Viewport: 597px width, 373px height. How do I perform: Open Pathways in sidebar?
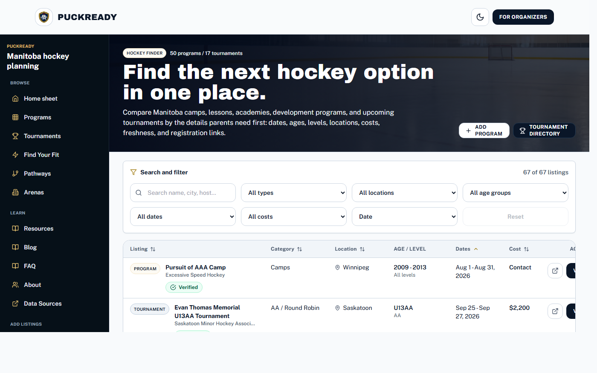pyautogui.click(x=55, y=173)
